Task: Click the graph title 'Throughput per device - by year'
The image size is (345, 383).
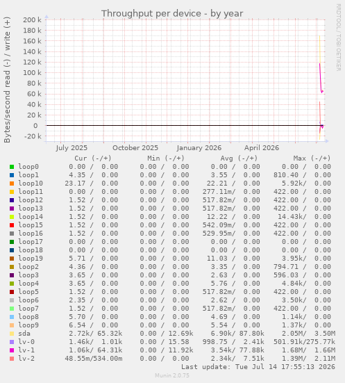Action: [172, 14]
